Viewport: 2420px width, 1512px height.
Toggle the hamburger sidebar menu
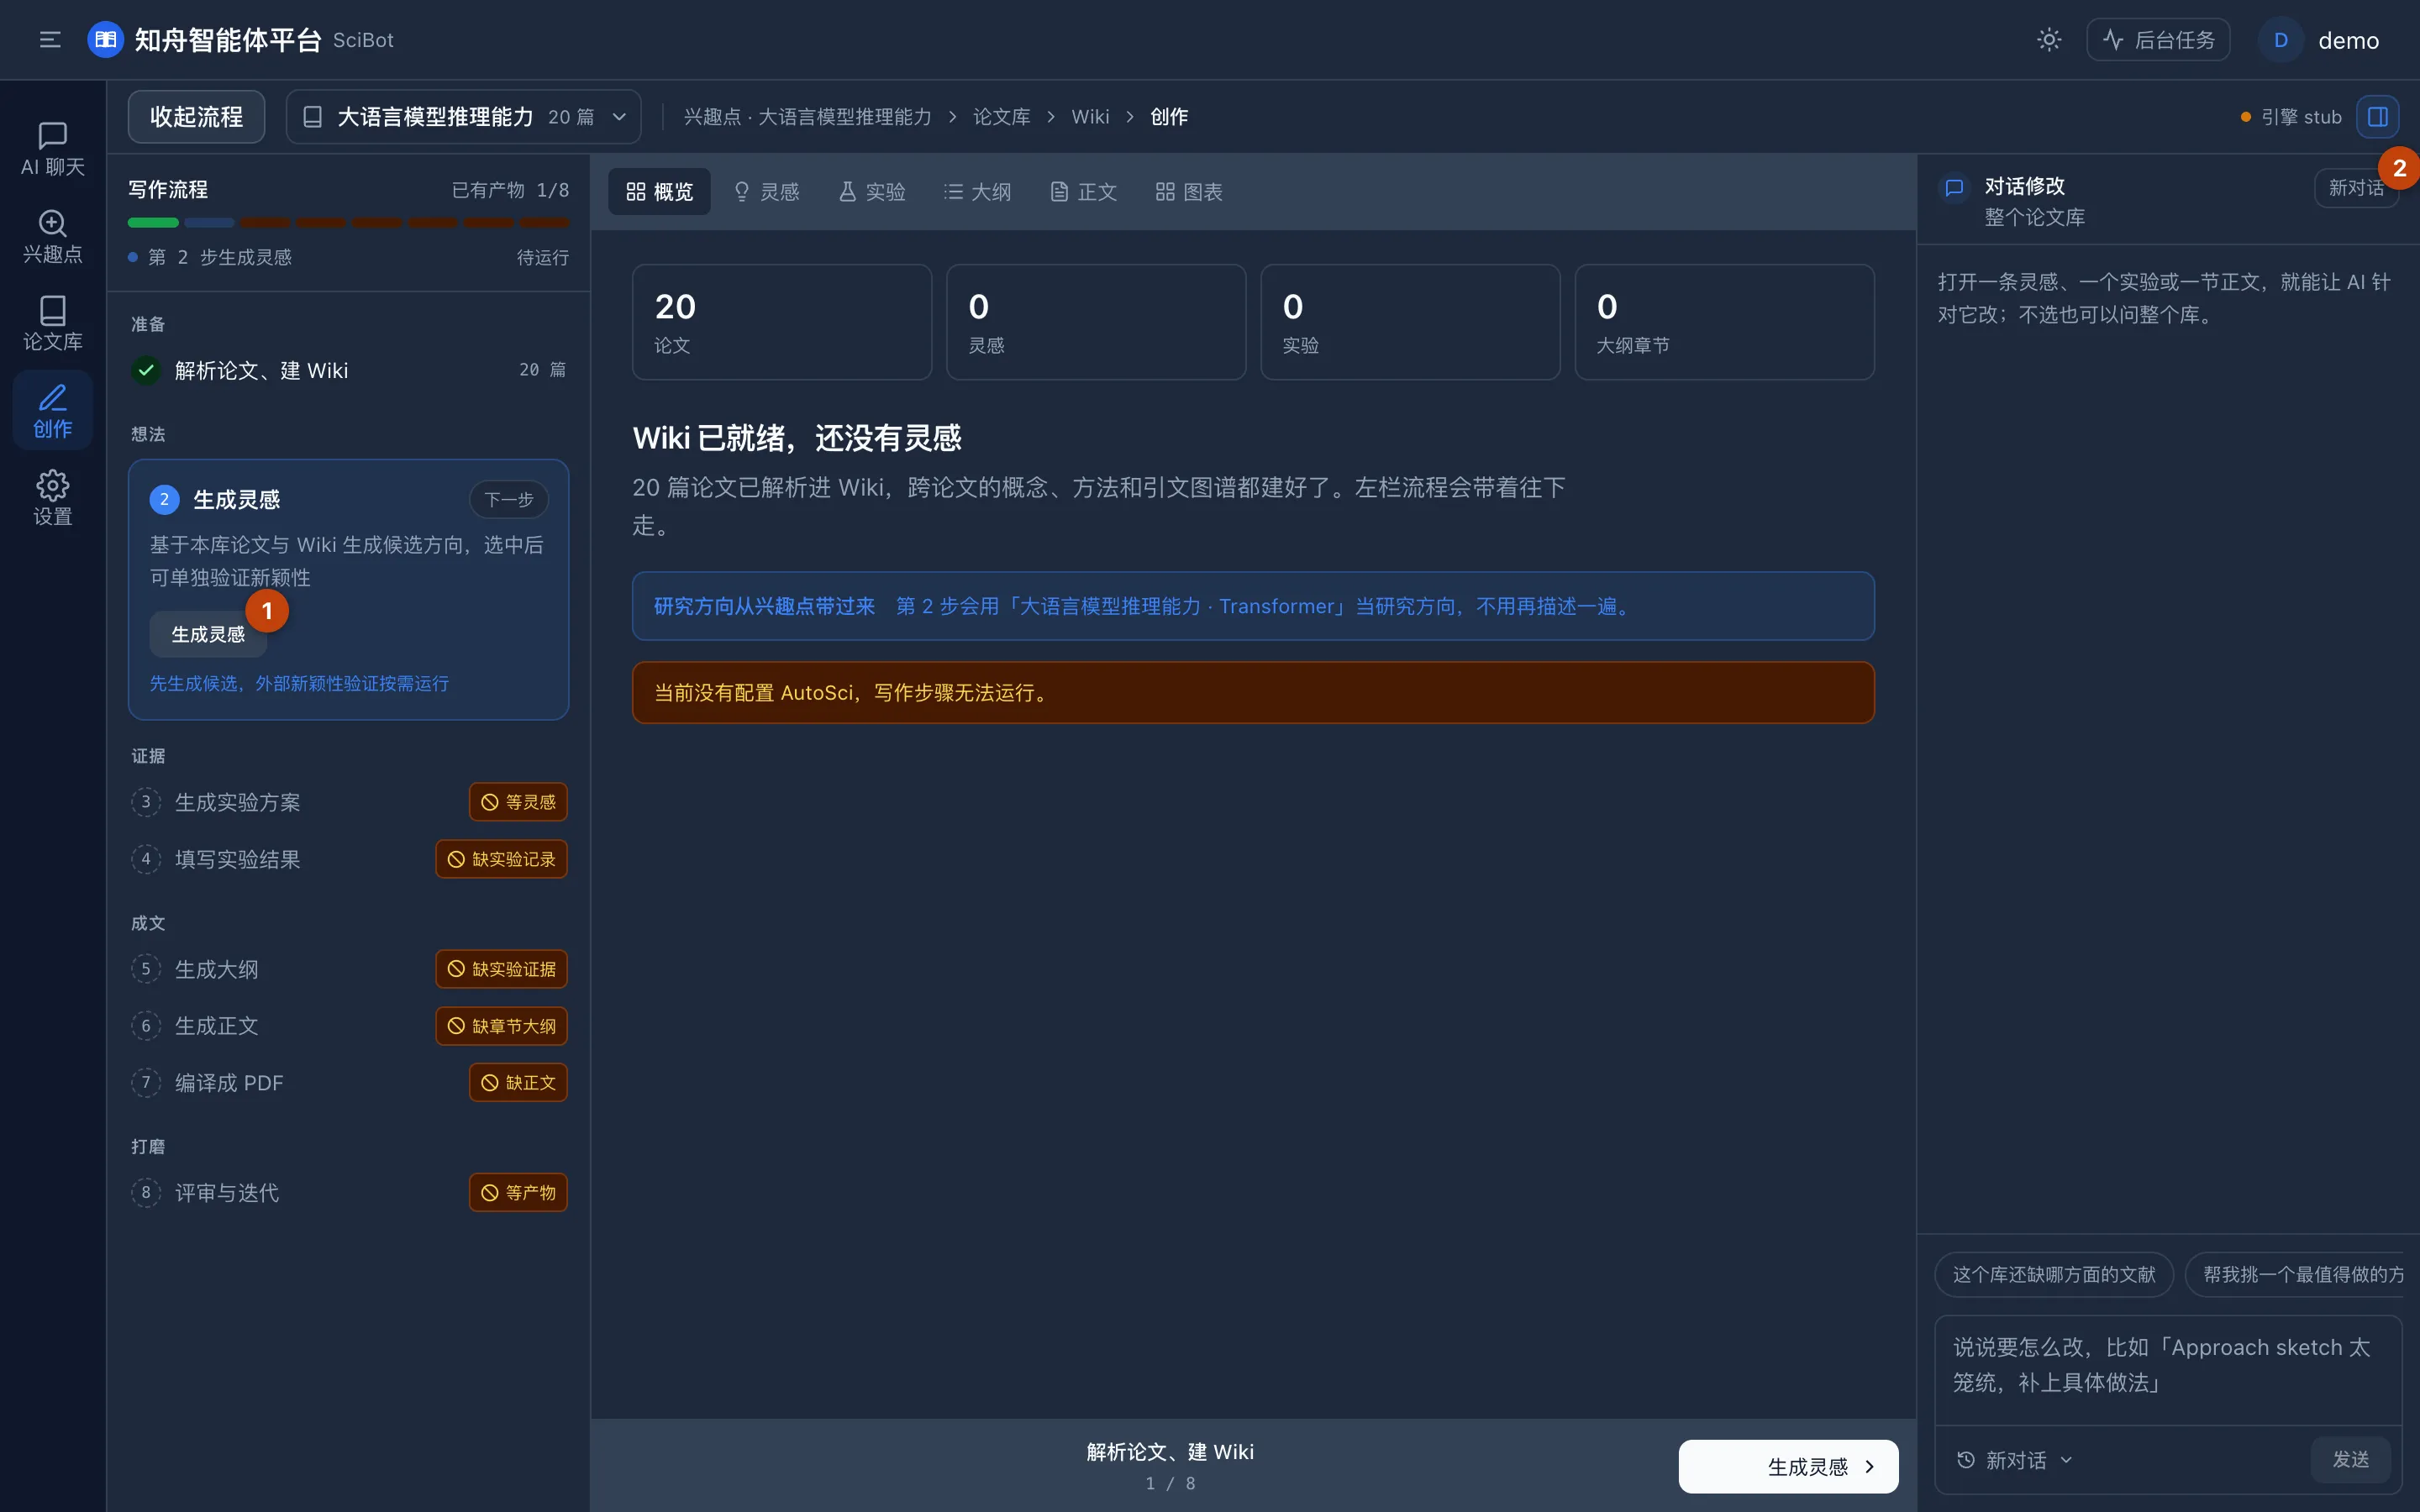coord(50,40)
